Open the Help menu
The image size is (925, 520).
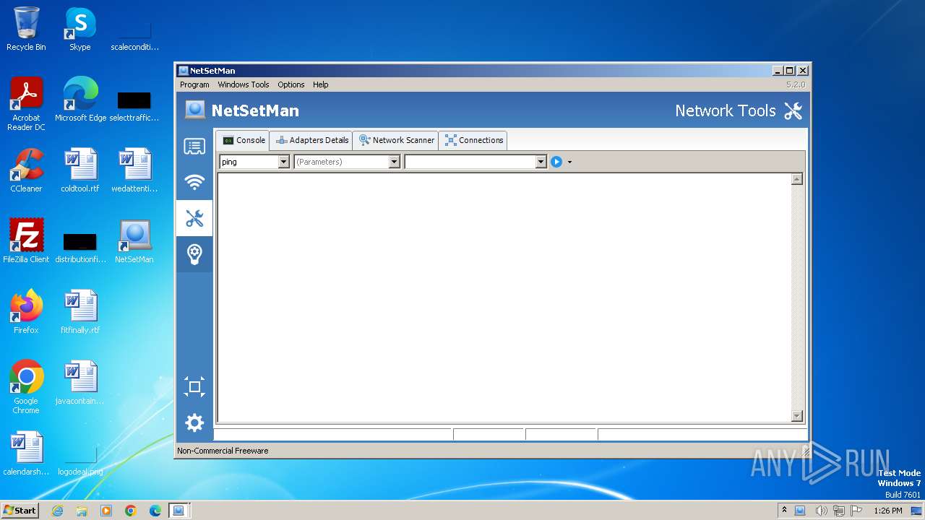coord(321,84)
